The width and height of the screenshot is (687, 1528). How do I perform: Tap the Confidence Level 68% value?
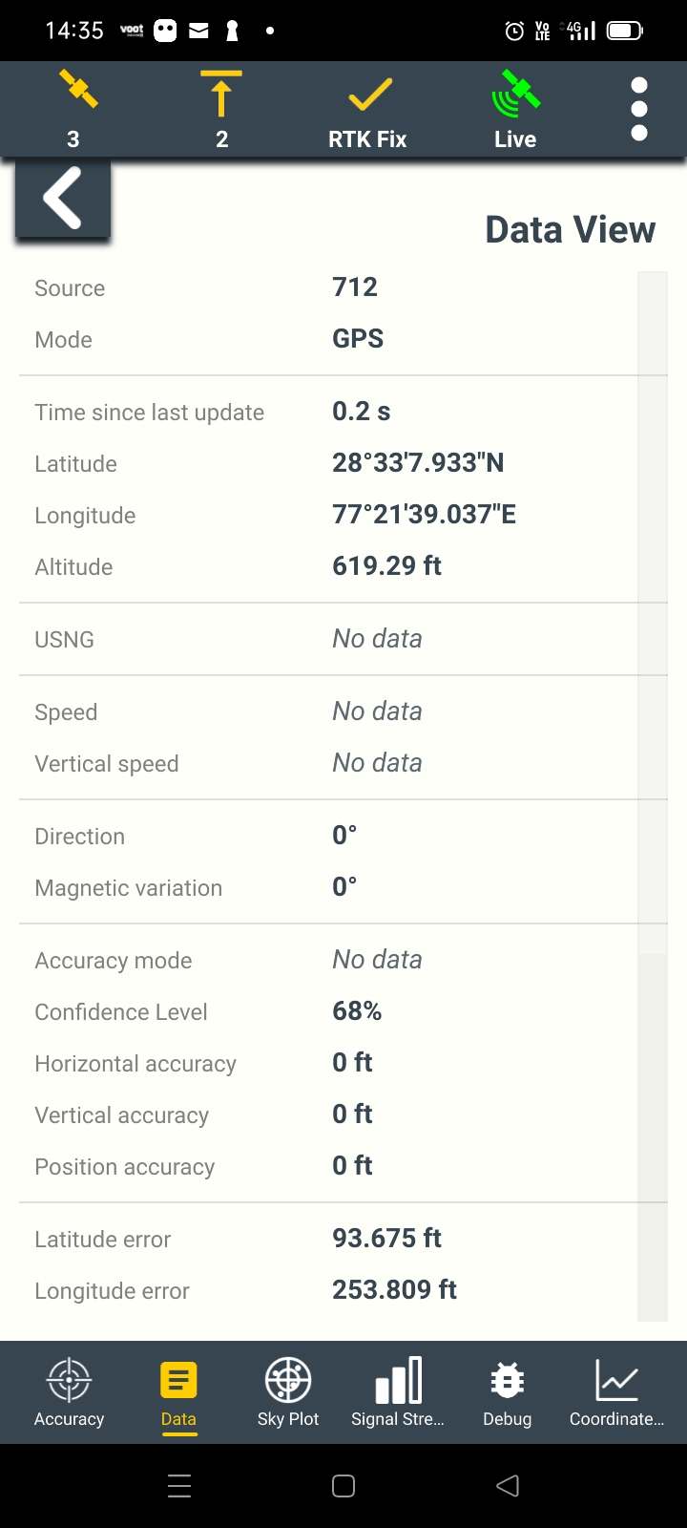coord(357,1011)
